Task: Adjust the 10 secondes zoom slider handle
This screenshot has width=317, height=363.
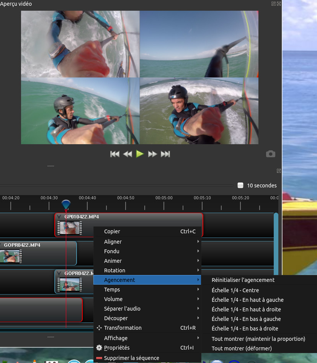Action: [x=240, y=186]
